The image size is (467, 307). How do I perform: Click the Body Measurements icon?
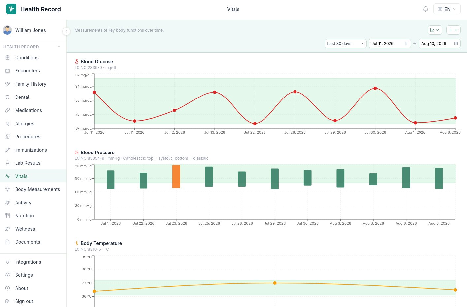coord(8,189)
